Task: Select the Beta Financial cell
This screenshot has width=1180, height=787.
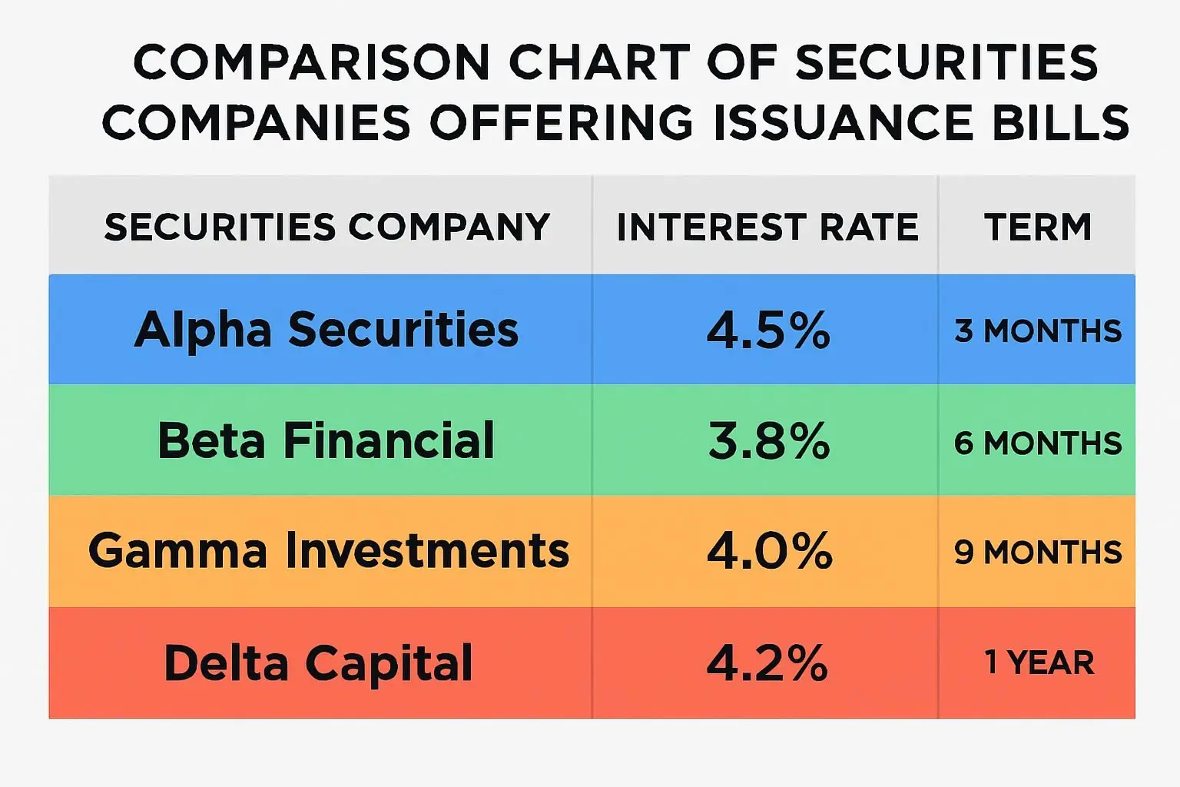Action: [x=326, y=441]
